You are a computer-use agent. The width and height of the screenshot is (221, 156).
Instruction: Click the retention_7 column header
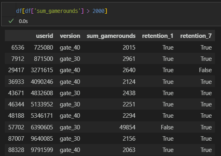[196, 36]
